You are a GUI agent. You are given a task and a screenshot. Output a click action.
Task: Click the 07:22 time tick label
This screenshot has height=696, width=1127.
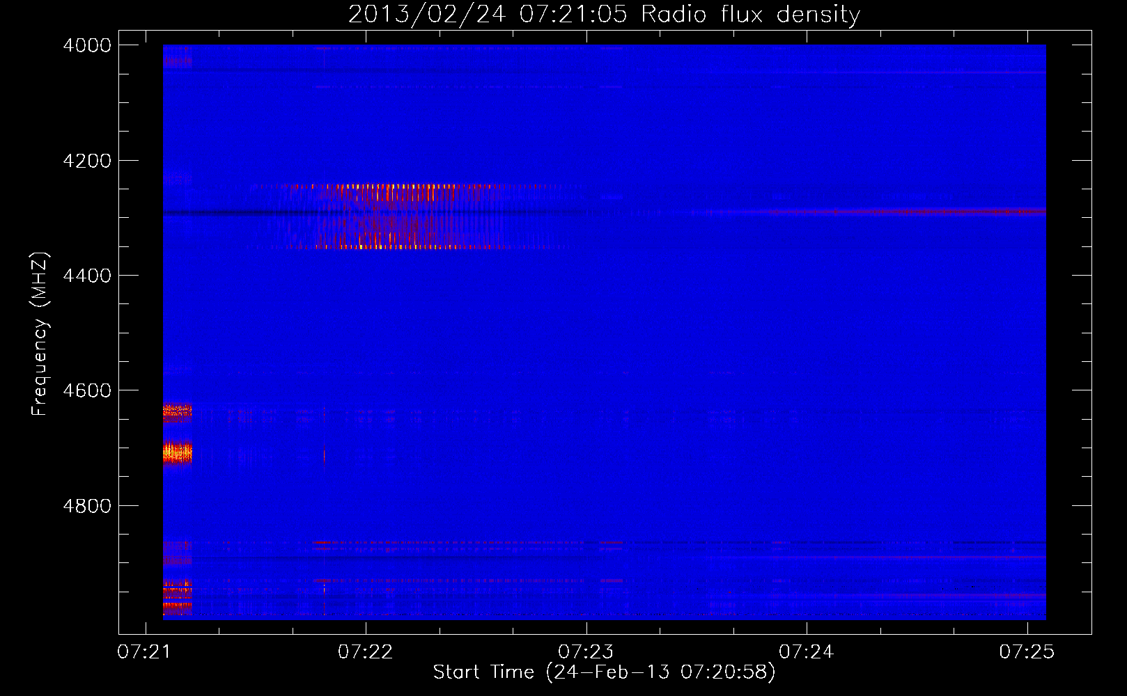pyautogui.click(x=366, y=651)
